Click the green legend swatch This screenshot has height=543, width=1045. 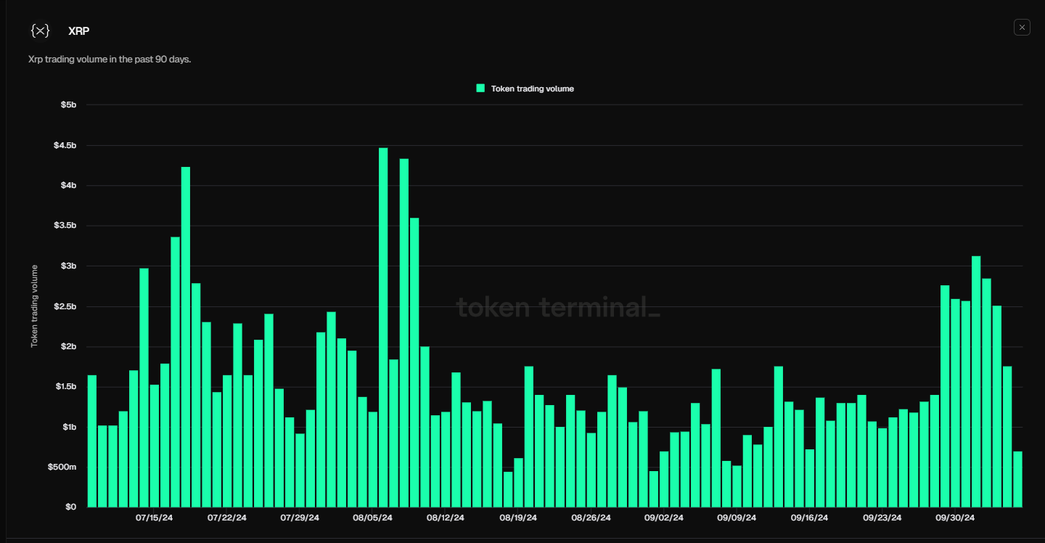pos(480,89)
